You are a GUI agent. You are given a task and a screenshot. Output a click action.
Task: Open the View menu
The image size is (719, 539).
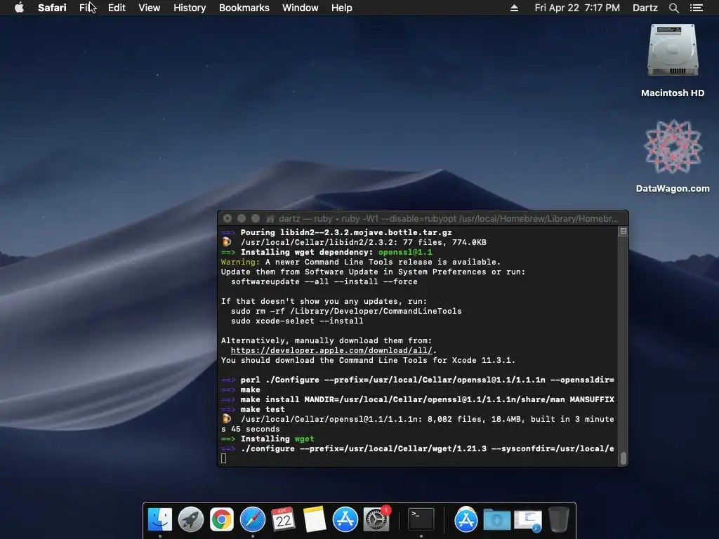click(150, 8)
